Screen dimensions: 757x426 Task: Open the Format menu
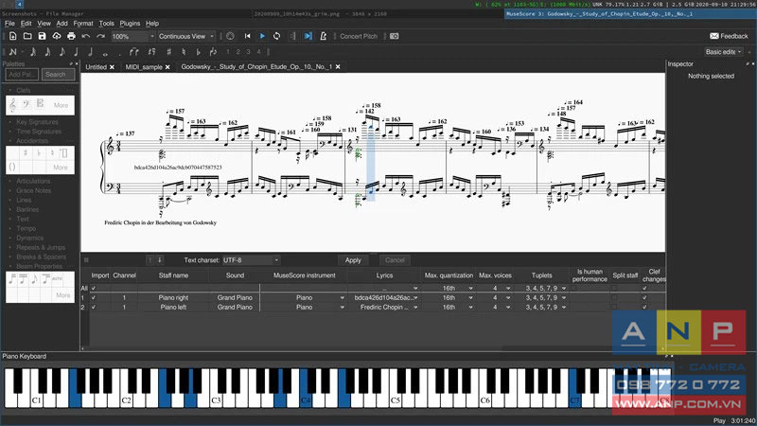click(x=83, y=23)
